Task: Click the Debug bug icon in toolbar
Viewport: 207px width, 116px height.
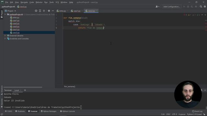Action: [188, 6]
